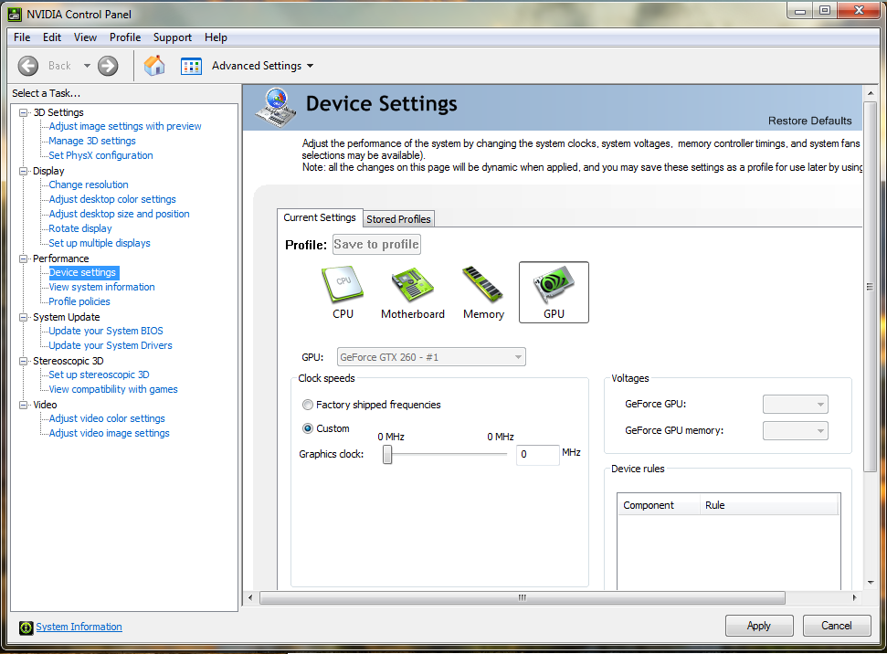
Task: Open Adjust image settings with preview
Action: point(125,126)
